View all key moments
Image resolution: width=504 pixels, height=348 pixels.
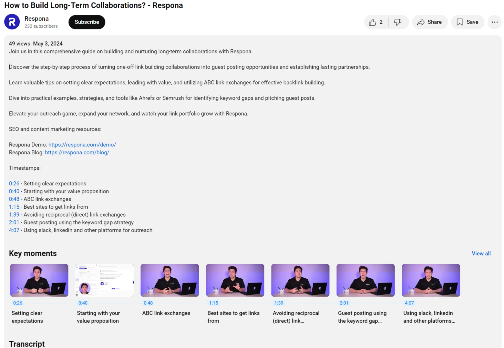pos(481,253)
